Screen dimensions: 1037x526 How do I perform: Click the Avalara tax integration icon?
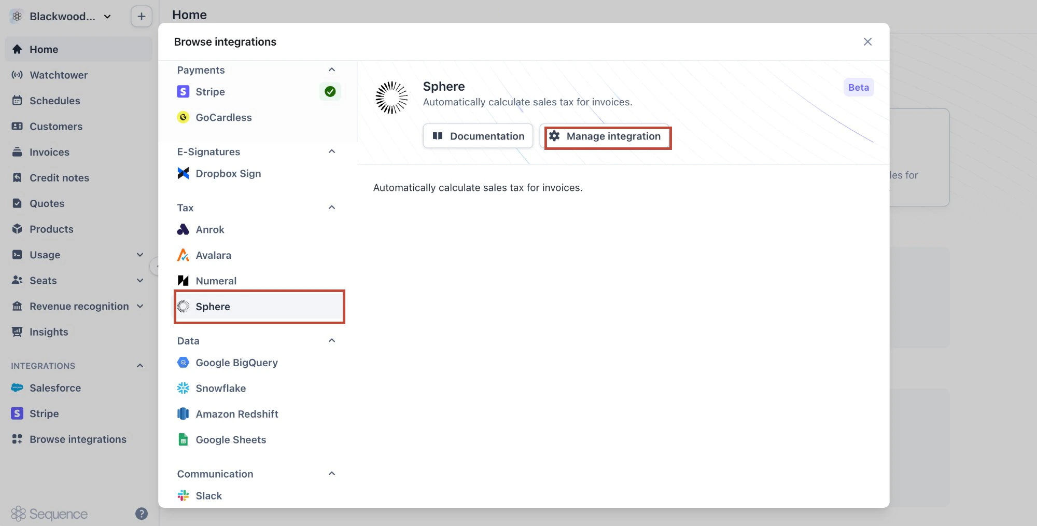tap(183, 255)
